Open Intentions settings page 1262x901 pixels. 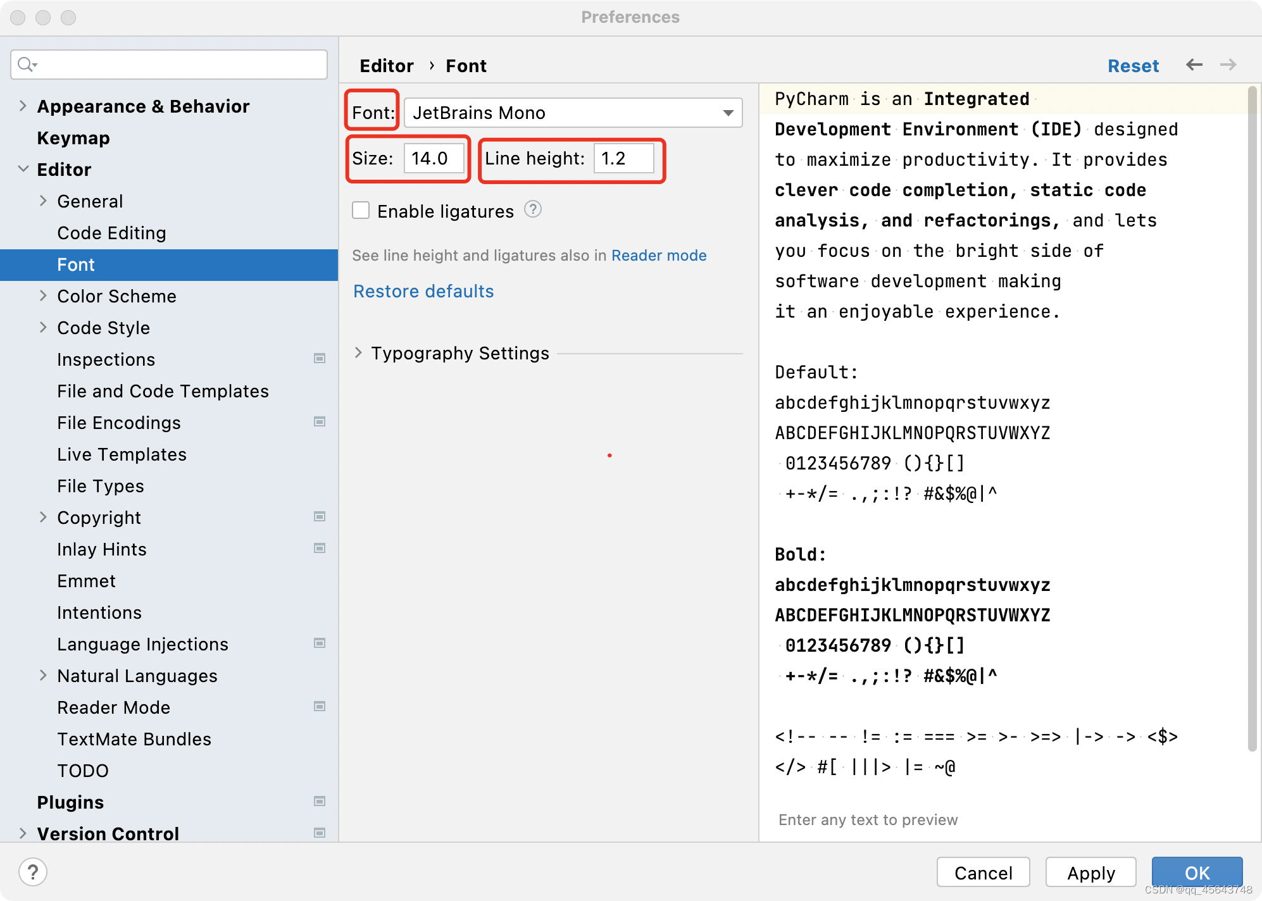[x=99, y=612]
